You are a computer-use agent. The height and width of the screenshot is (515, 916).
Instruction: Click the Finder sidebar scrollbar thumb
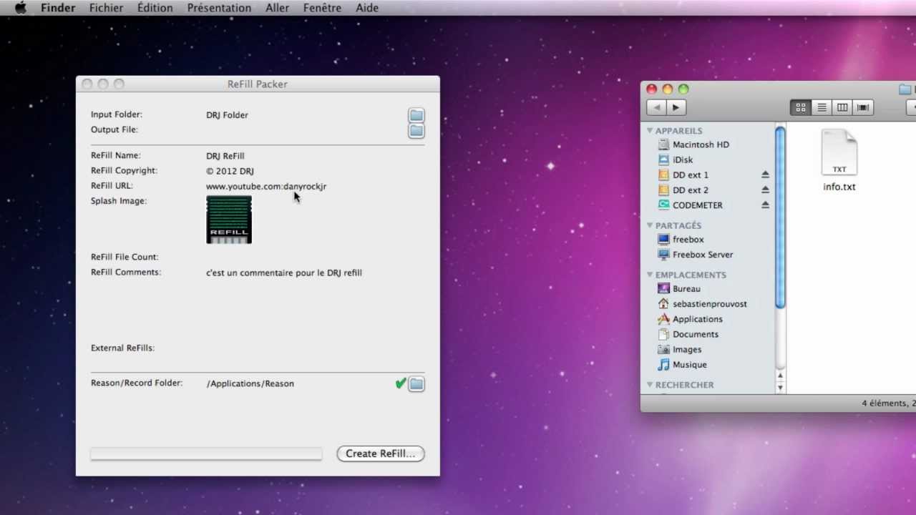point(781,217)
